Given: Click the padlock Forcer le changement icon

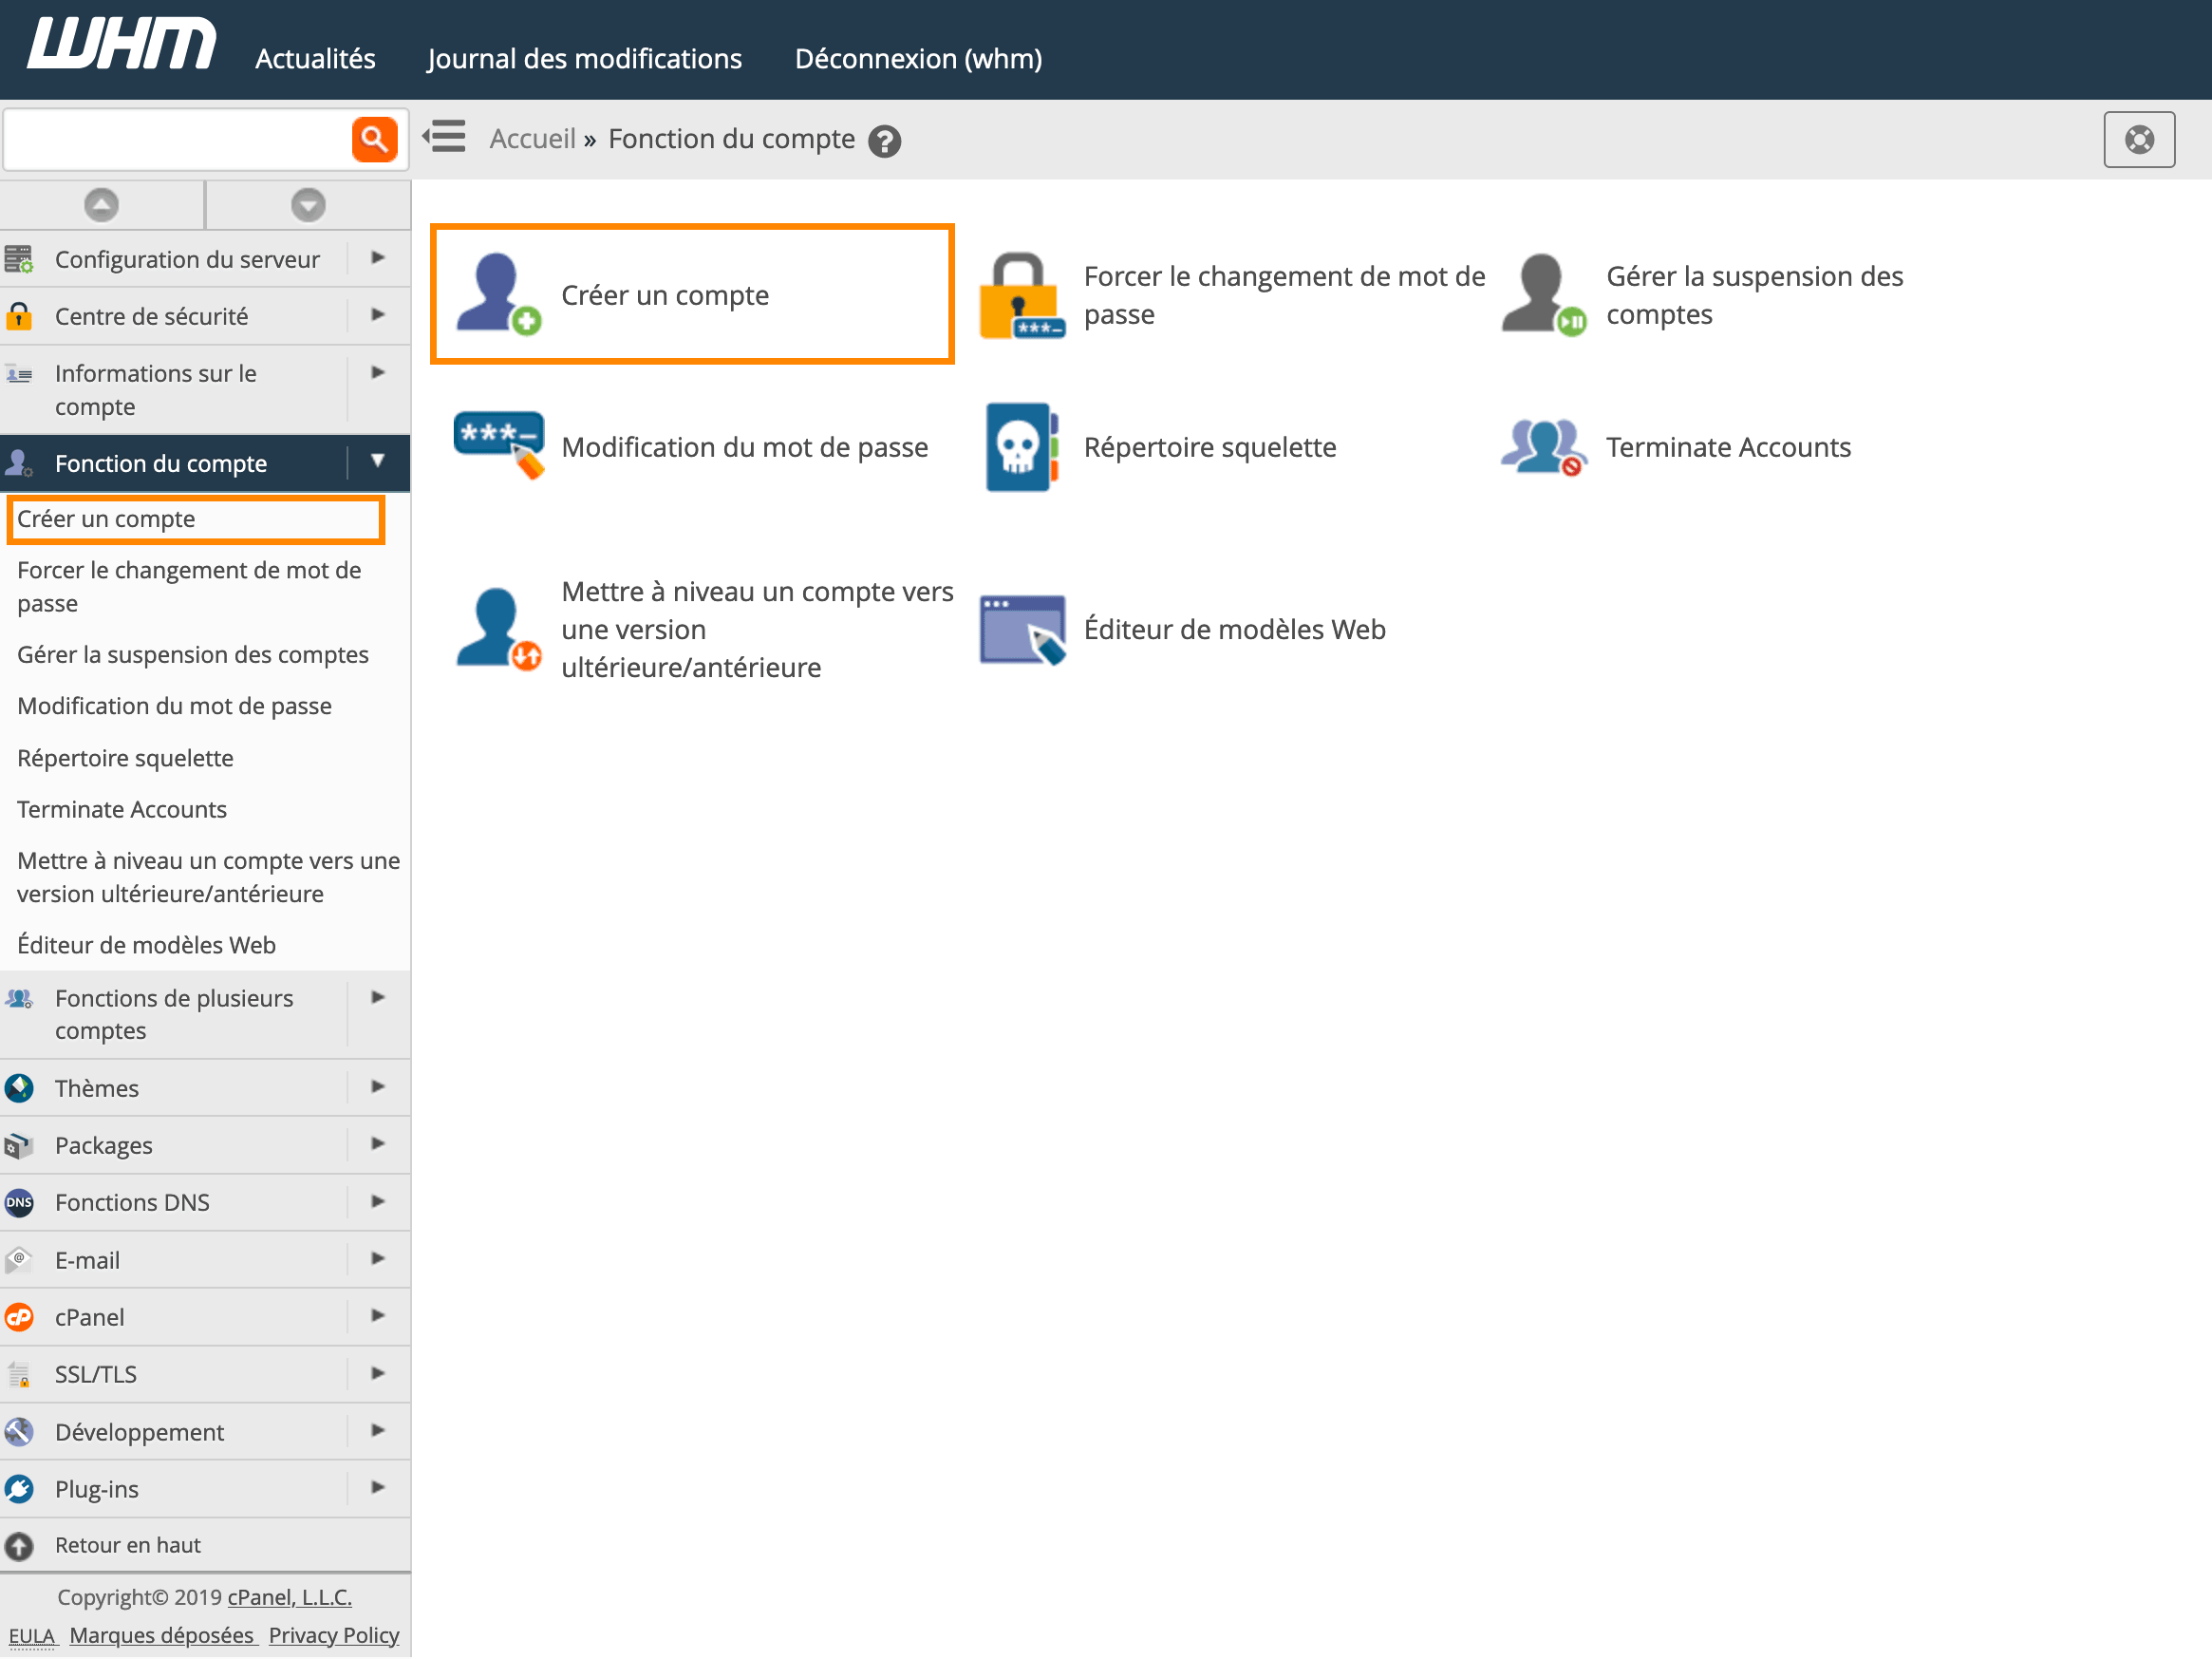Looking at the screenshot, I should point(1021,295).
